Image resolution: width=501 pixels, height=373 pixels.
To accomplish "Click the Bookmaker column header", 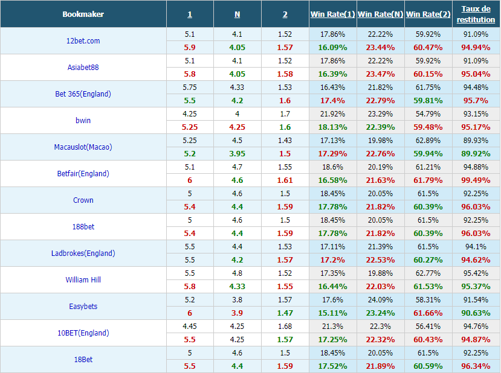I will [x=83, y=14].
